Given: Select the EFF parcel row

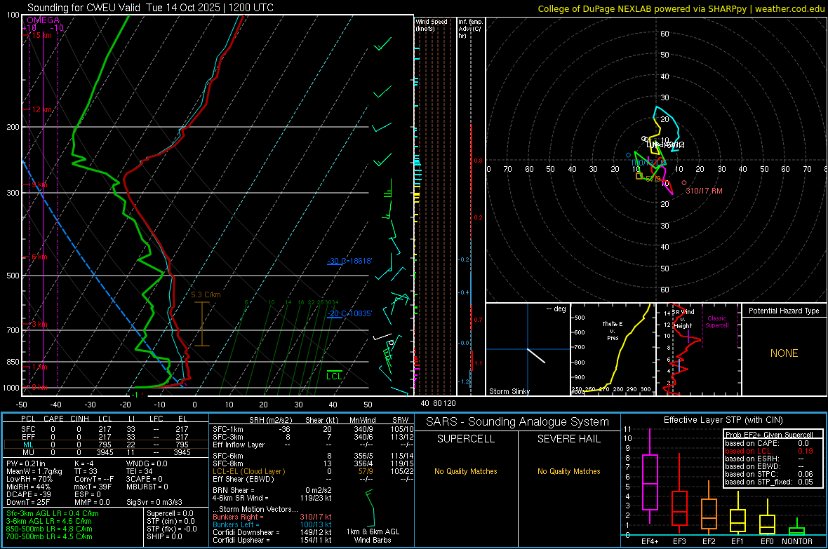Looking at the screenshot, I should point(105,437).
